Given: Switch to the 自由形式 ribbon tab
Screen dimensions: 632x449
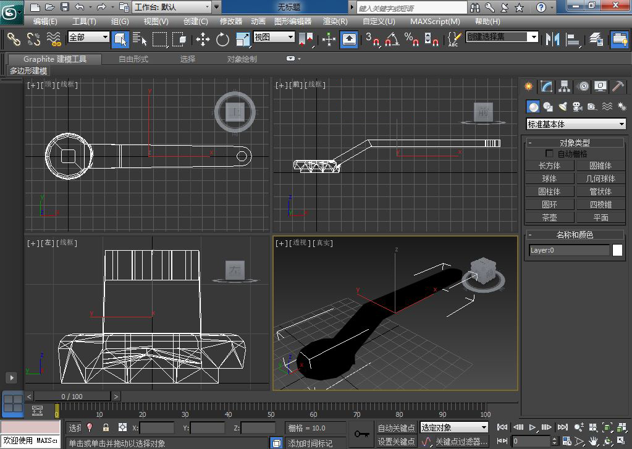Looking at the screenshot, I should [133, 59].
